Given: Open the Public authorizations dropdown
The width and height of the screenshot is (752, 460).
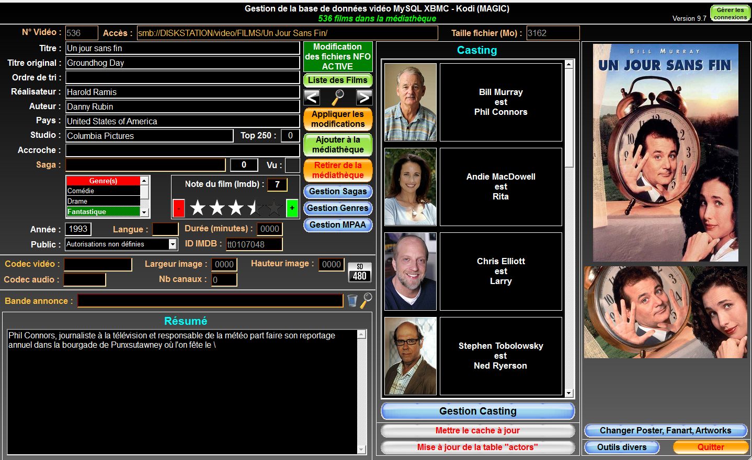Looking at the screenshot, I should (x=173, y=244).
